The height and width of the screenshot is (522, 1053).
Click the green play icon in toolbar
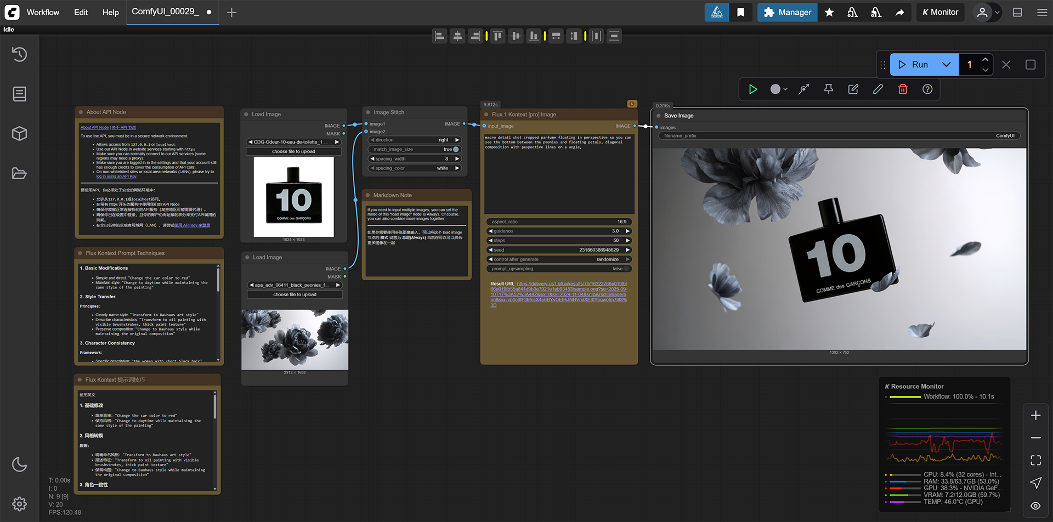pos(753,89)
